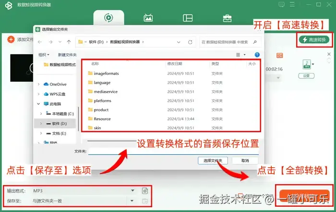
Task: Expand the address bar history dropdown
Action: (x=179, y=42)
